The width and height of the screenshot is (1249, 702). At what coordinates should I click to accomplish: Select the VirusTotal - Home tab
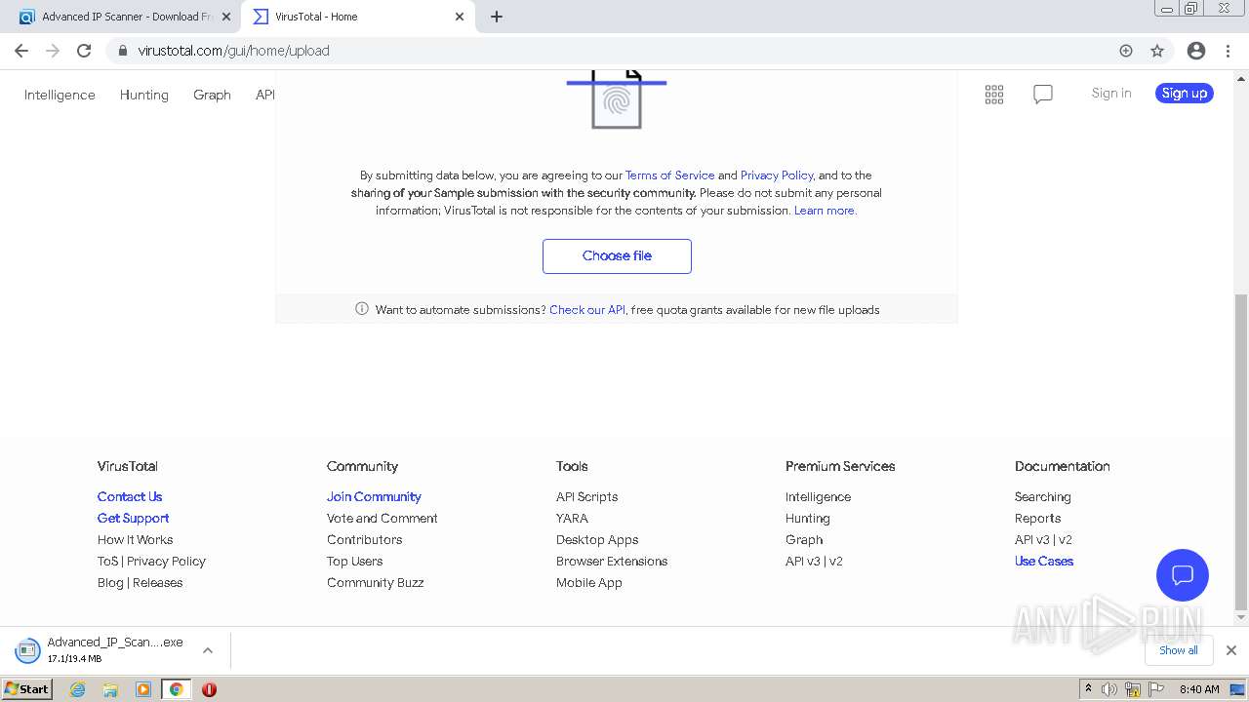coord(357,17)
